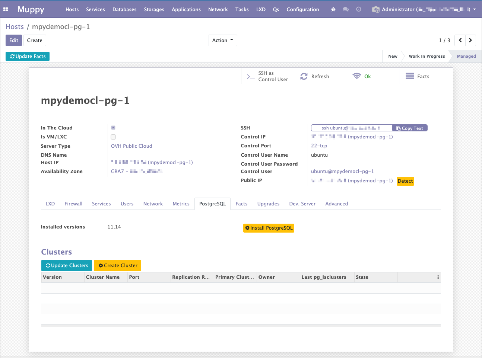
Task: Click the bug debug icon
Action: 333,9
